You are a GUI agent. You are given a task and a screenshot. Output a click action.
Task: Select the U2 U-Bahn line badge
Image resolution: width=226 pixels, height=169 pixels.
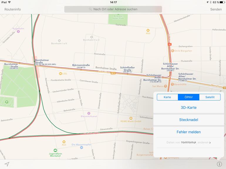pyautogui.click(x=170, y=44)
